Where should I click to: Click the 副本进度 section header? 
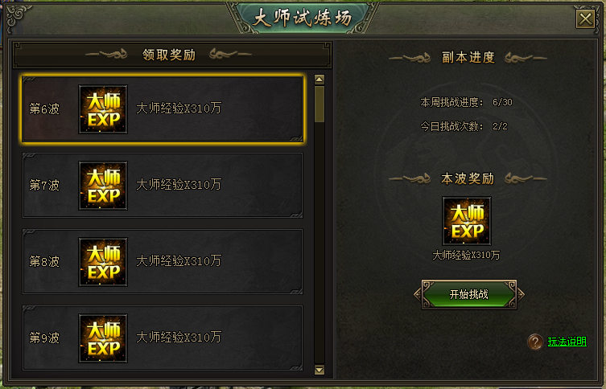point(468,58)
